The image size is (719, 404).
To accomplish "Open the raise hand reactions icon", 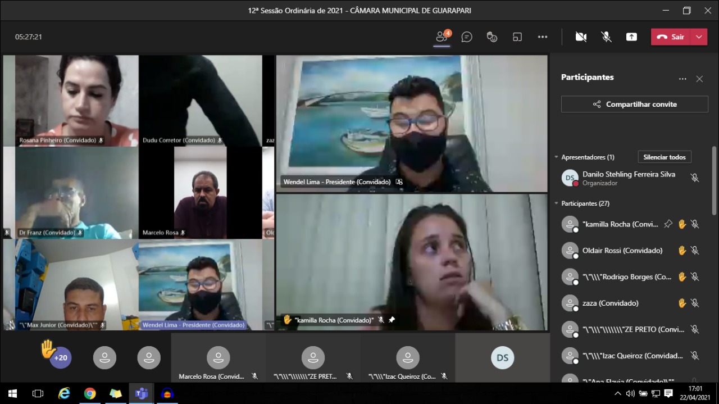I will tap(492, 37).
